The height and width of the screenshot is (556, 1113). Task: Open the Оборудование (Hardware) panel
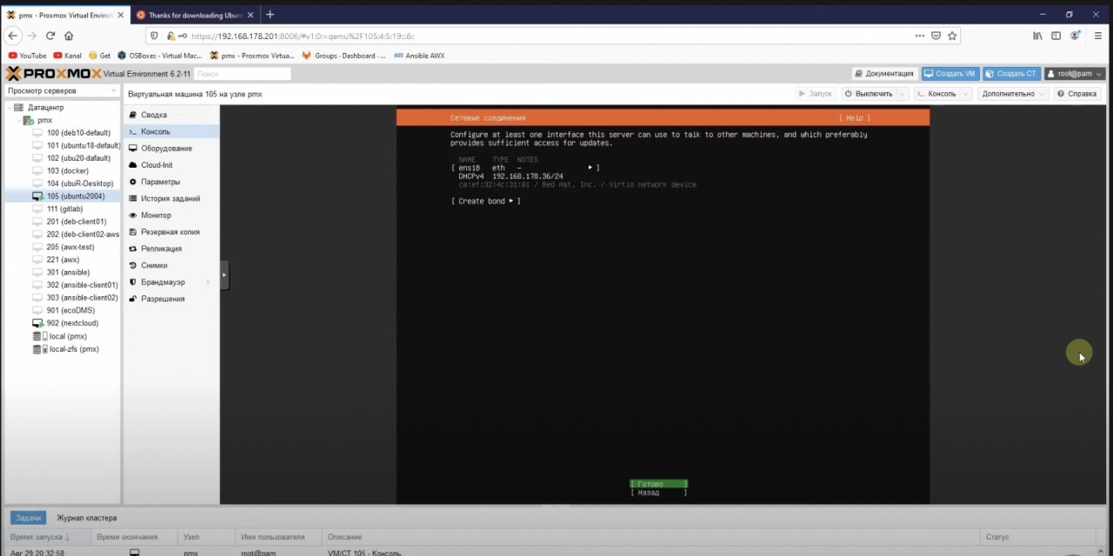(x=166, y=148)
